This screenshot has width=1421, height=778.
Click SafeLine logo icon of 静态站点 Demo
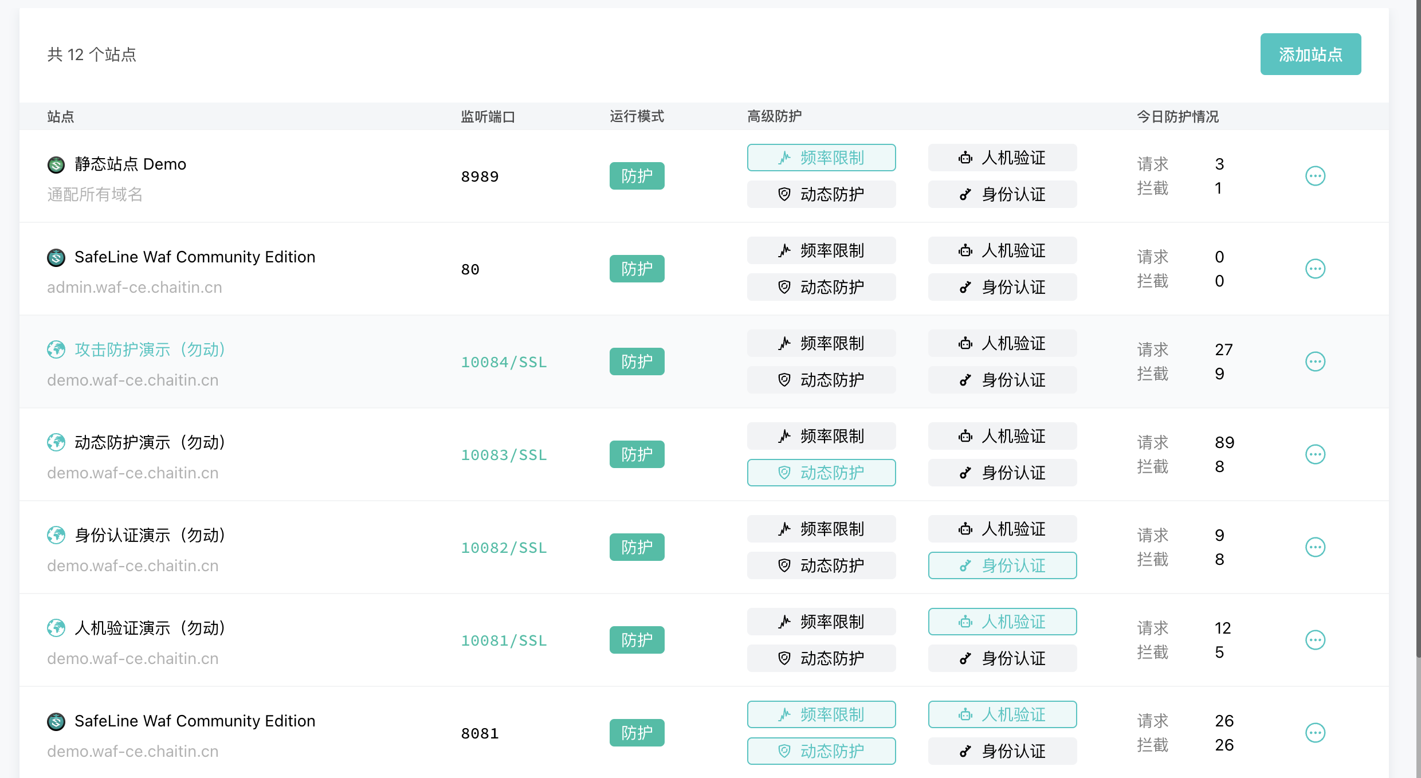[56, 164]
